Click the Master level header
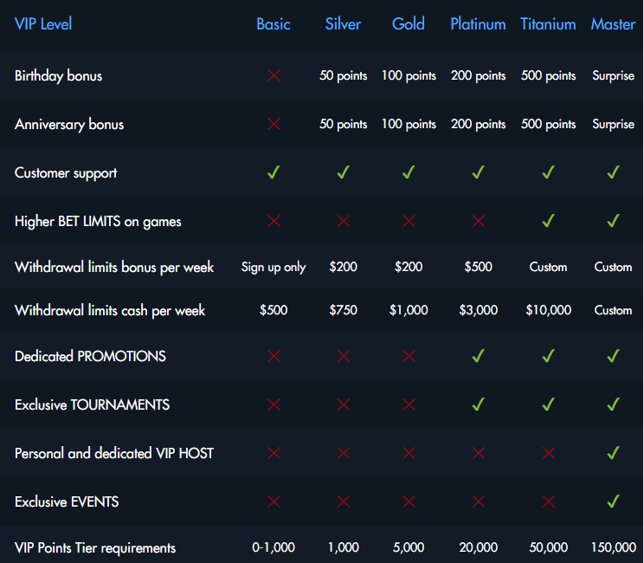This screenshot has width=644, height=563. 613,24
